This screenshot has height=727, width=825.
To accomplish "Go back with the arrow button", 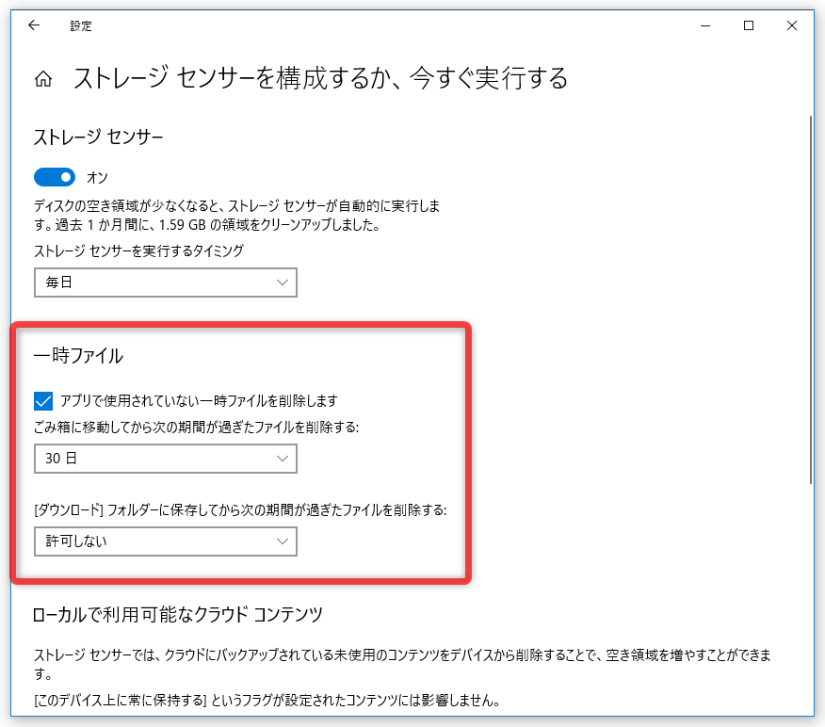I will click(34, 25).
